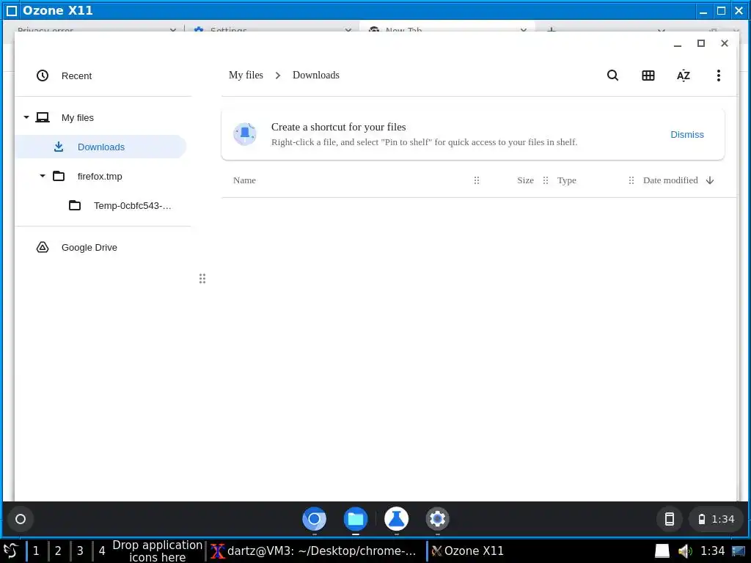Viewport: 751px width, 563px height.
Task: Collapse the My files tree arrow
Action: click(26, 117)
